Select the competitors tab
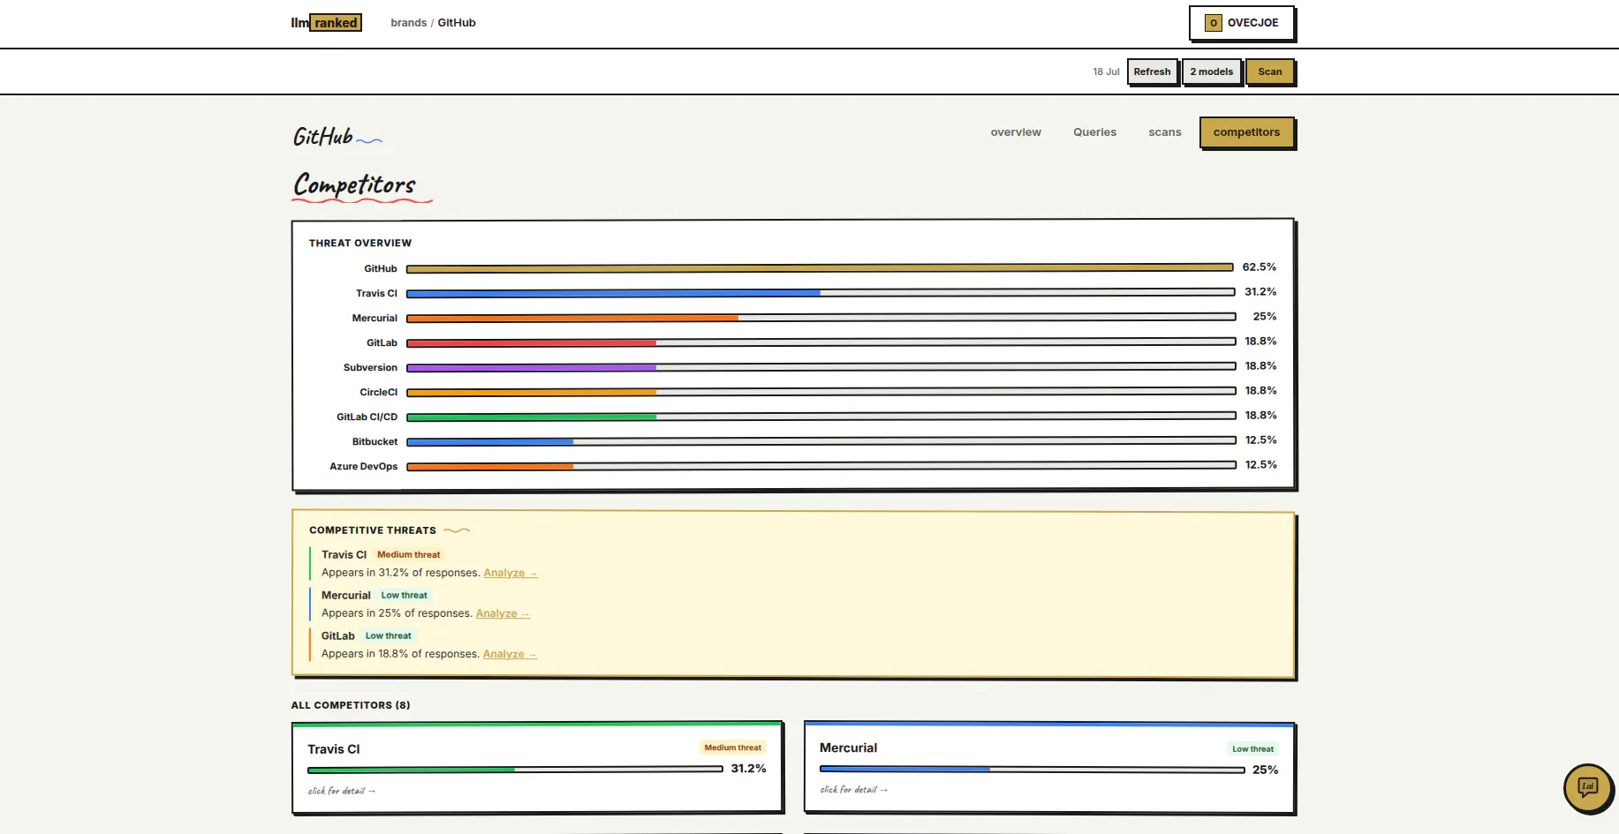 pos(1246,132)
